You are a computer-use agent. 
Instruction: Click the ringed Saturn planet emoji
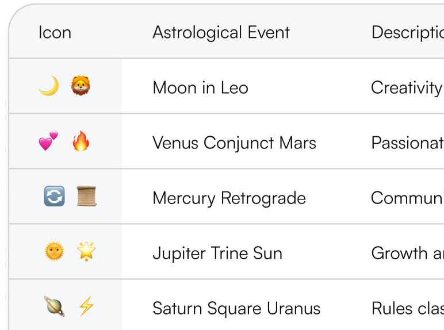54,307
